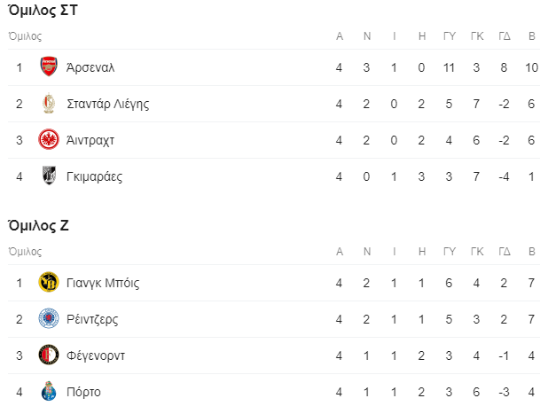Select the Πόρτο team name
Screen dimensions: 540x414
click(x=83, y=393)
